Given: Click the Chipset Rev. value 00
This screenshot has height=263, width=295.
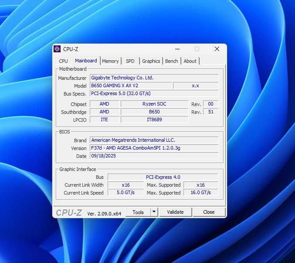Looking at the screenshot, I should [x=211, y=104].
